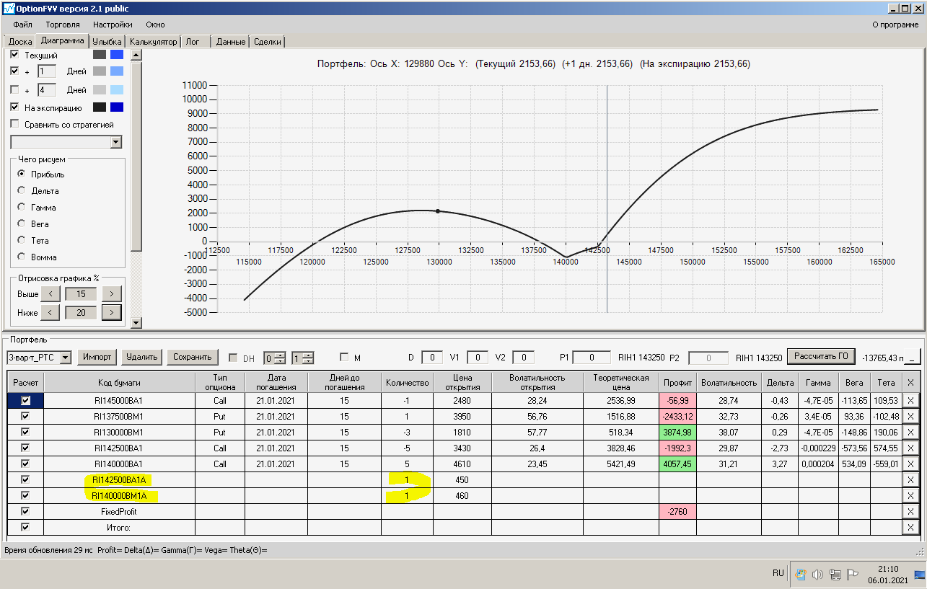The image size is (927, 589).
Task: Click the Сохранить button
Action: click(x=192, y=357)
